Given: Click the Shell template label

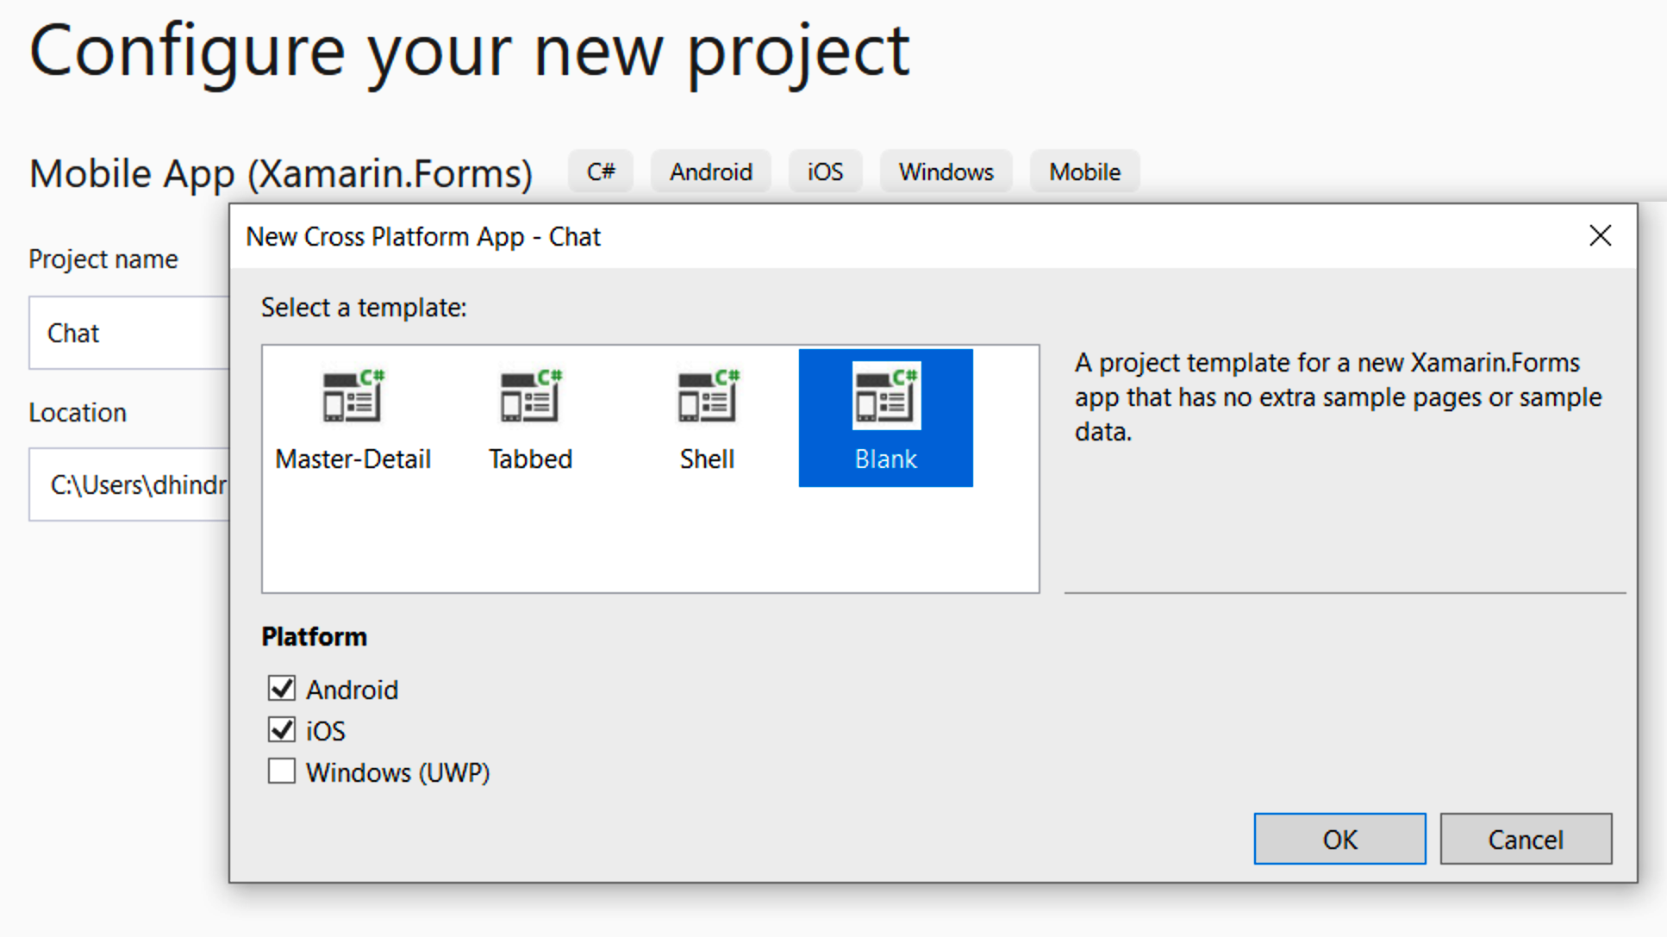Looking at the screenshot, I should click(x=708, y=459).
